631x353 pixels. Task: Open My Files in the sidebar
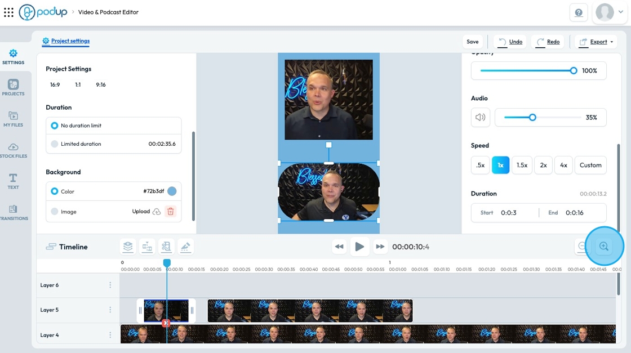coord(14,119)
